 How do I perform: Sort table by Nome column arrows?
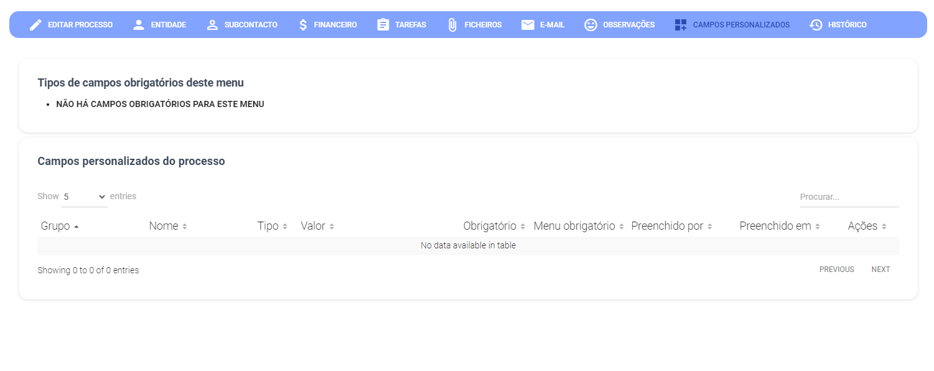(x=185, y=227)
